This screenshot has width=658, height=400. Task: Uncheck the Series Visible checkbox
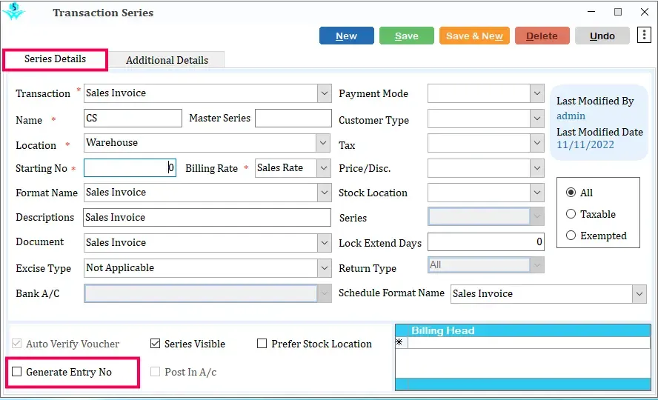(x=156, y=344)
